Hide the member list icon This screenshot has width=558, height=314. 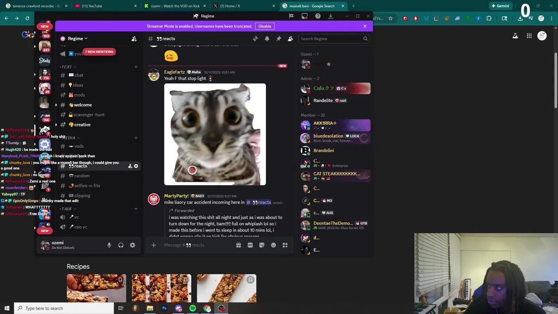click(x=290, y=38)
